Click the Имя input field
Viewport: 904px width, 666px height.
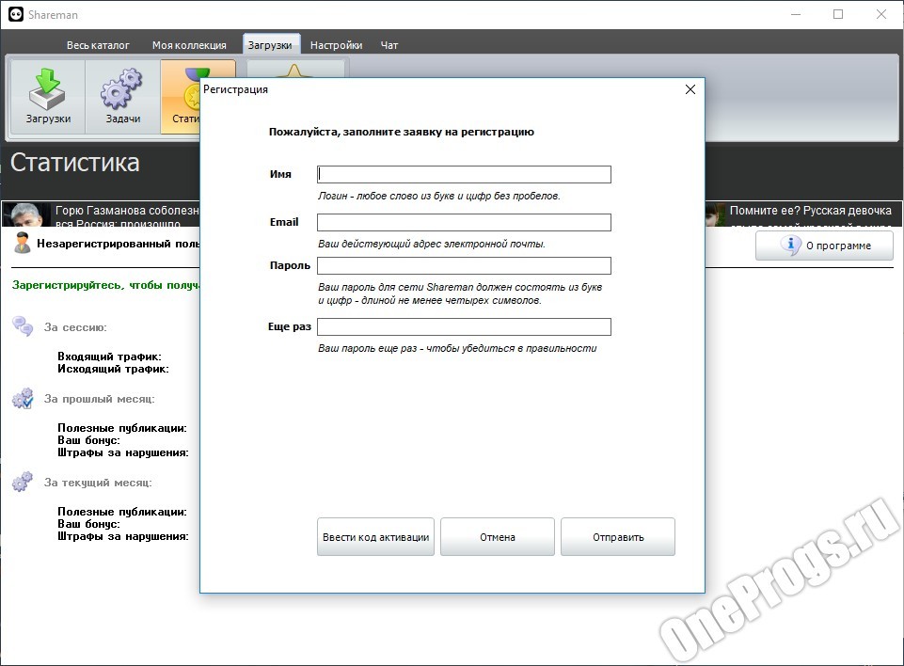pyautogui.click(x=464, y=175)
